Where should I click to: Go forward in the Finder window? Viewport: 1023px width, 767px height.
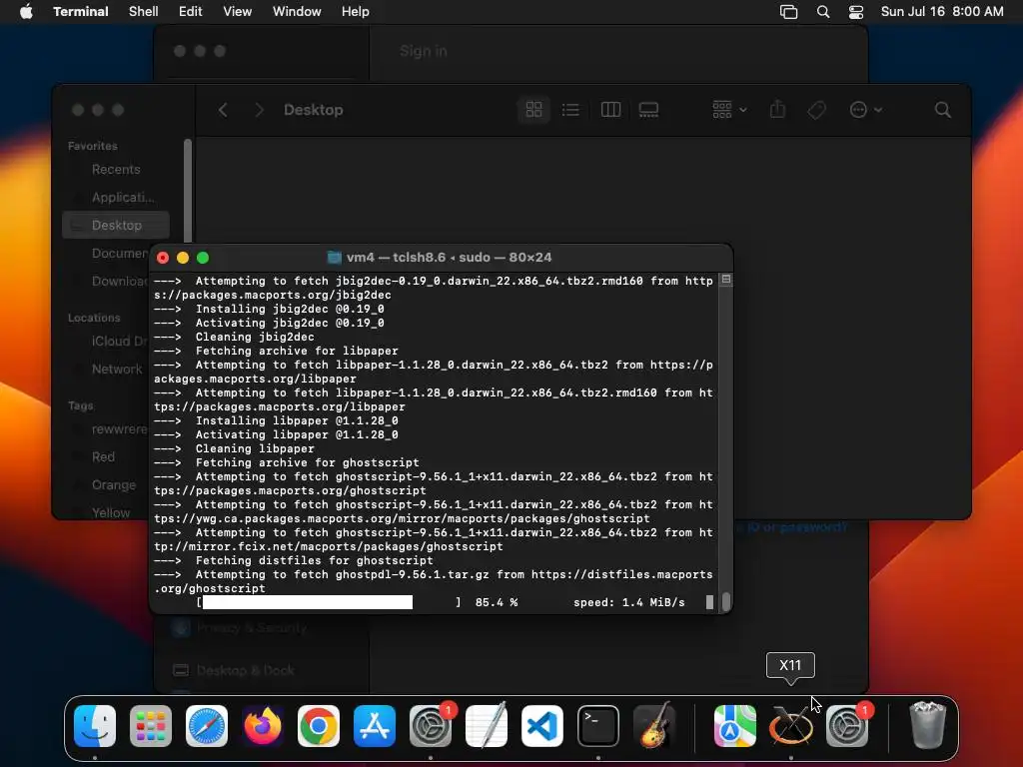tap(259, 110)
